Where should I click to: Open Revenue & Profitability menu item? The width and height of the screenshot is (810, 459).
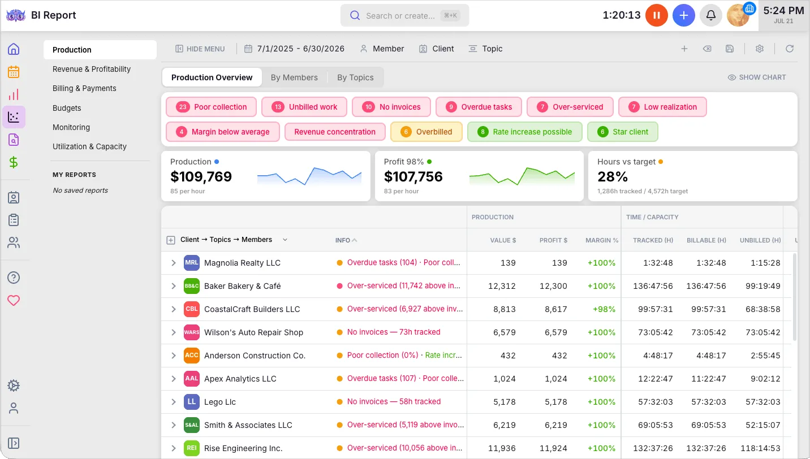(x=92, y=69)
